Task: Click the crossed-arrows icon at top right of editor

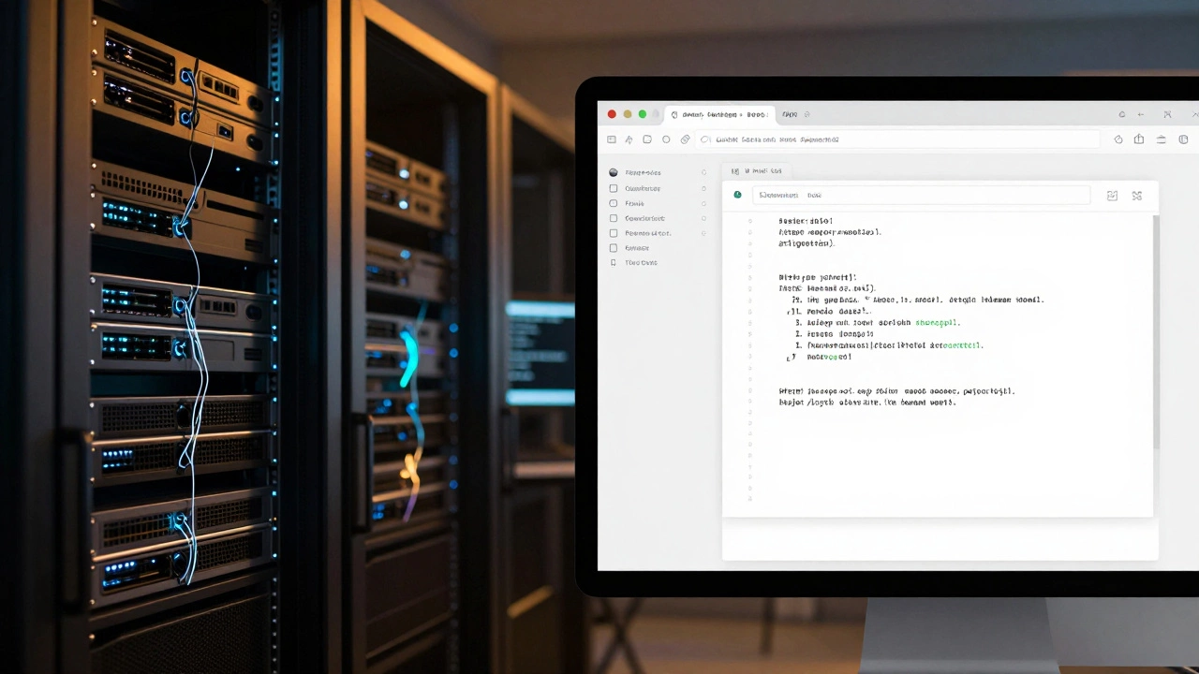Action: point(1136,196)
